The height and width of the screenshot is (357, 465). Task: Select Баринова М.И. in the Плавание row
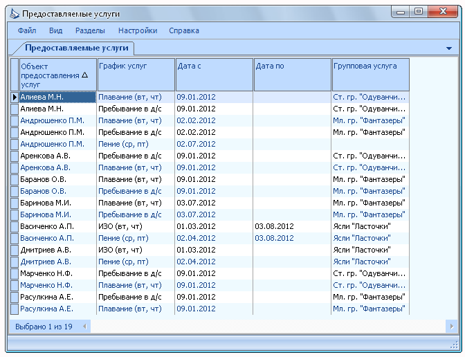[57, 203]
